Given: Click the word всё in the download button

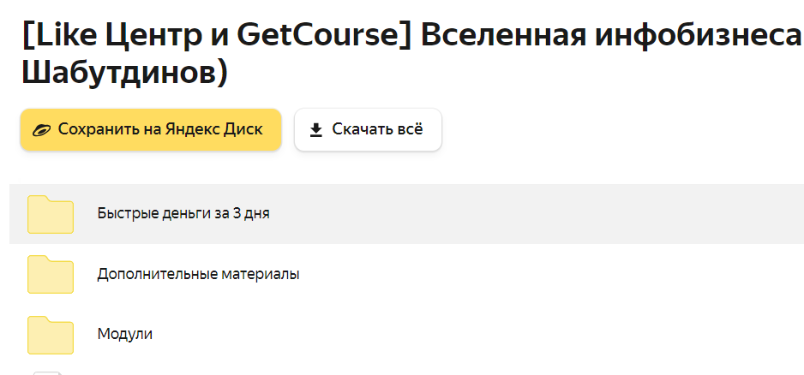Looking at the screenshot, I should (409, 130).
